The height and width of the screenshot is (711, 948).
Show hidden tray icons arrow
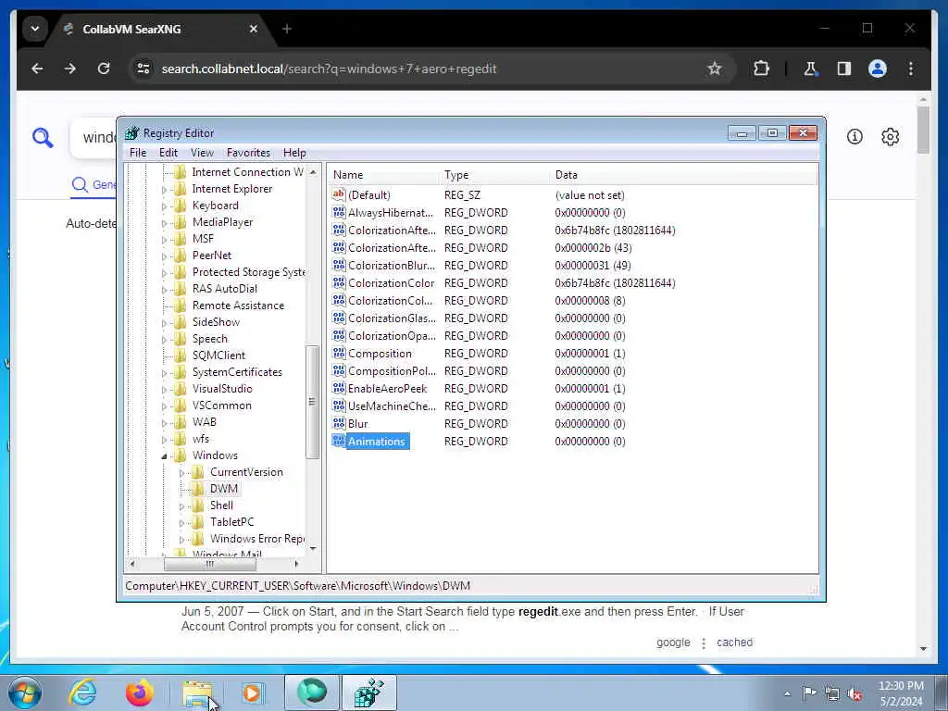coord(787,693)
